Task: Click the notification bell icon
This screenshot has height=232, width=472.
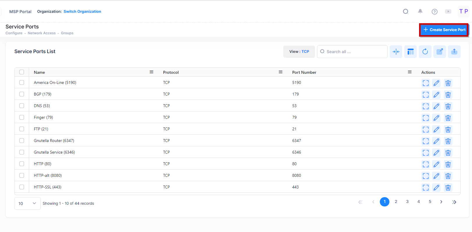Action: point(420,11)
